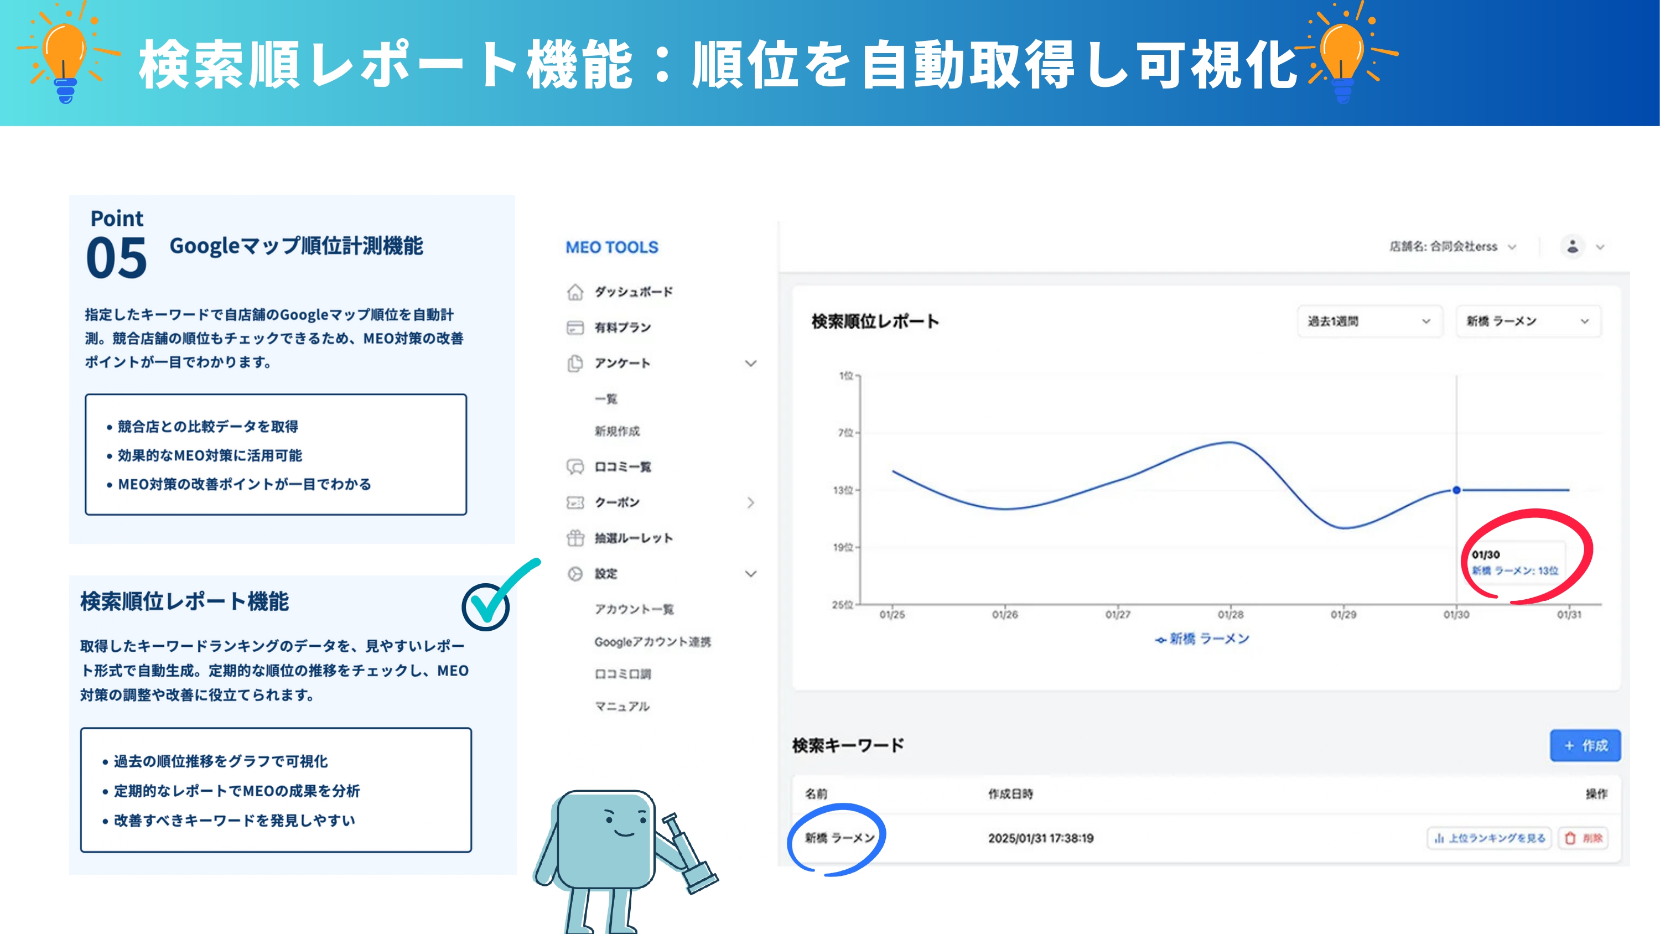Click the bar chart icon in 上位ランキングを見る
The height and width of the screenshot is (934, 1660).
tap(1439, 838)
